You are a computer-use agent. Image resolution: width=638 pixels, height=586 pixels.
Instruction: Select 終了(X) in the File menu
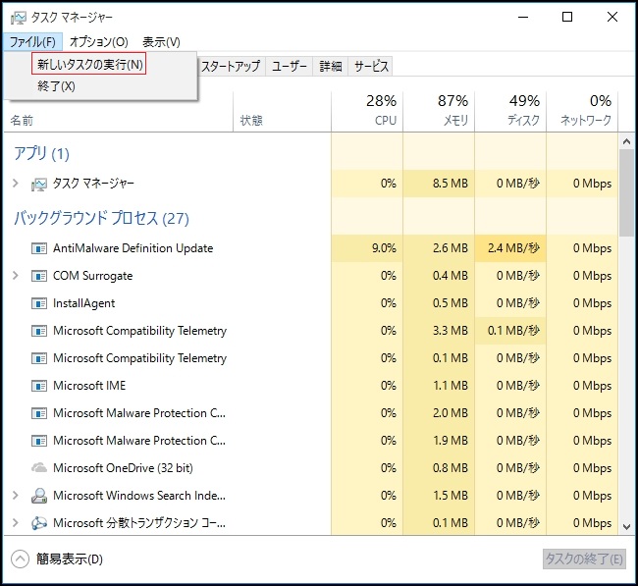tap(56, 86)
